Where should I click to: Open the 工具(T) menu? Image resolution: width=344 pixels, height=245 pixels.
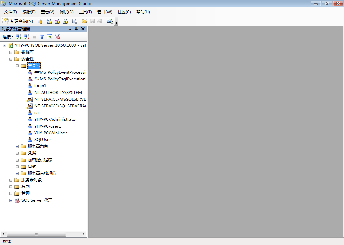86,12
